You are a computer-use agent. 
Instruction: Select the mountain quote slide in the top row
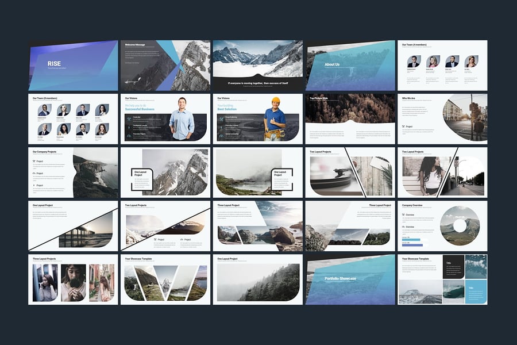[x=257, y=65]
